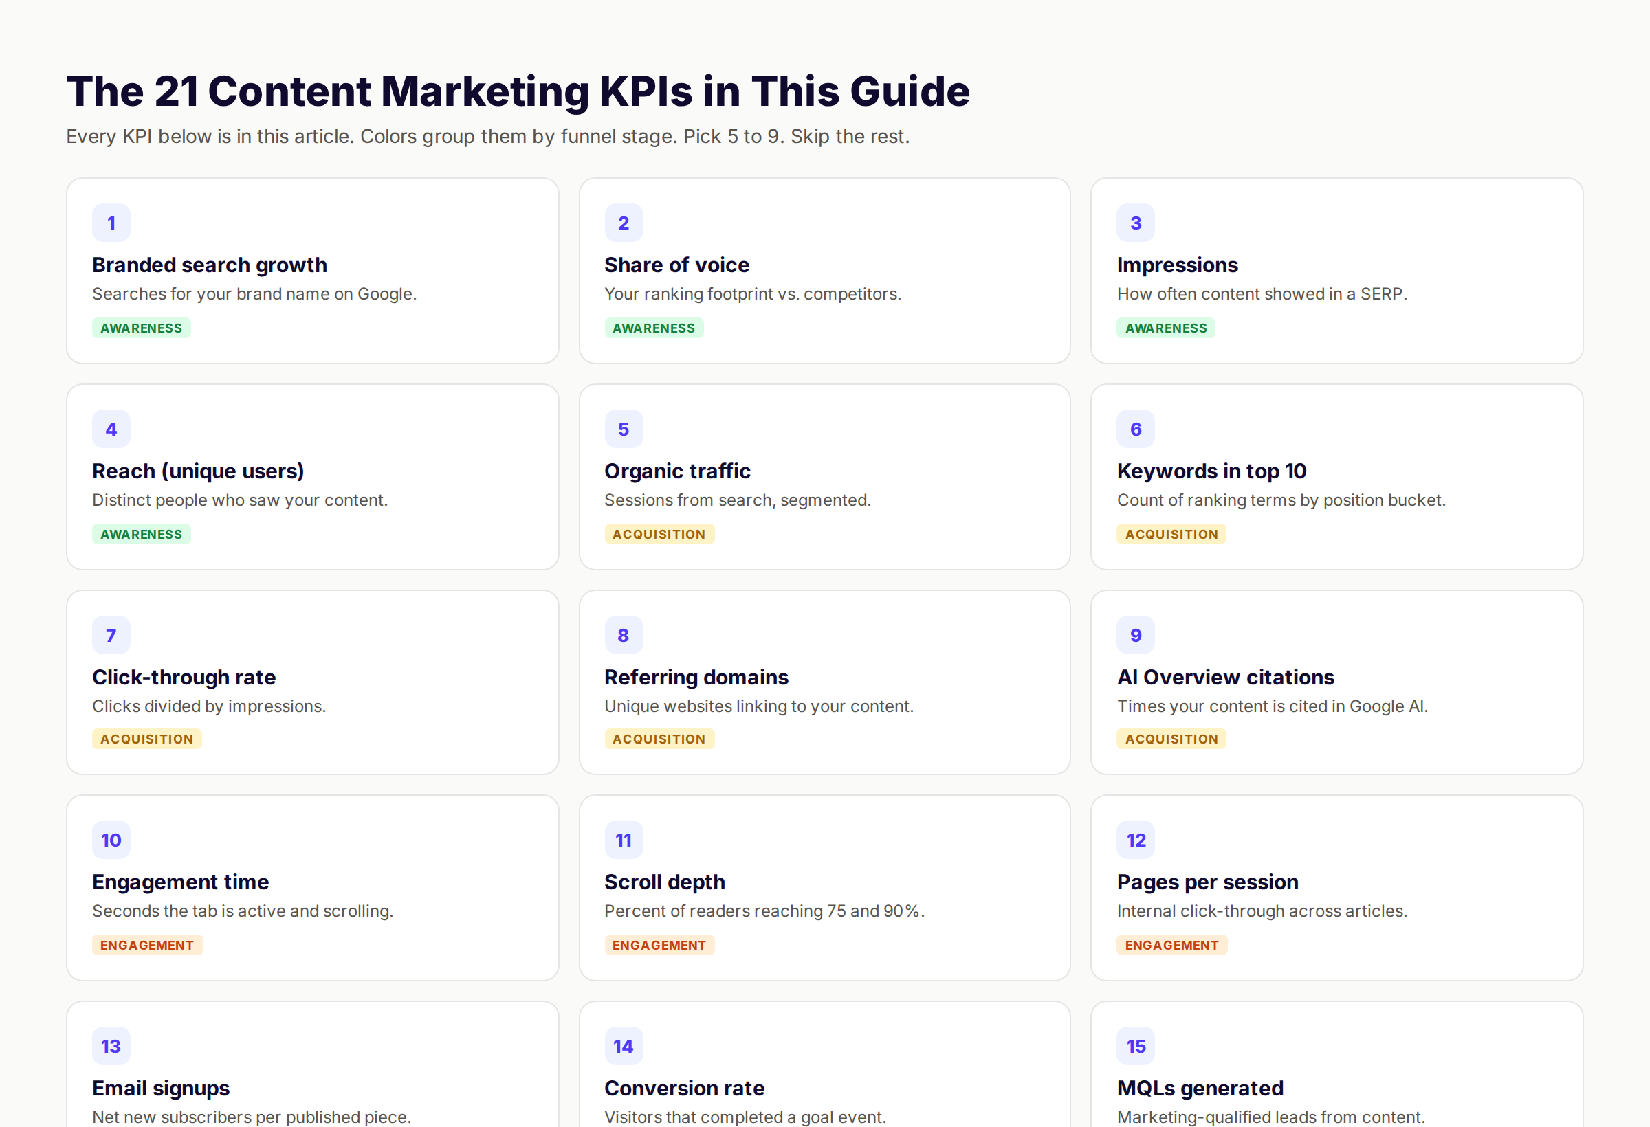Click the number 15 badge on MQLs generated
Viewport: 1650px width, 1127px height.
pyautogui.click(x=1136, y=1046)
